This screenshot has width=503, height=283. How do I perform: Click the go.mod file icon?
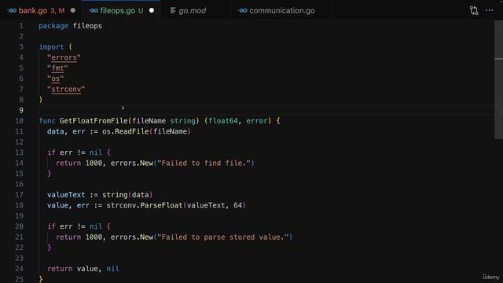tap(173, 10)
